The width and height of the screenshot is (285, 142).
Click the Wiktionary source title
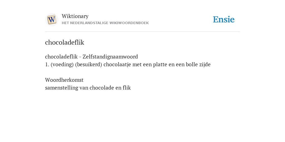tap(75, 16)
